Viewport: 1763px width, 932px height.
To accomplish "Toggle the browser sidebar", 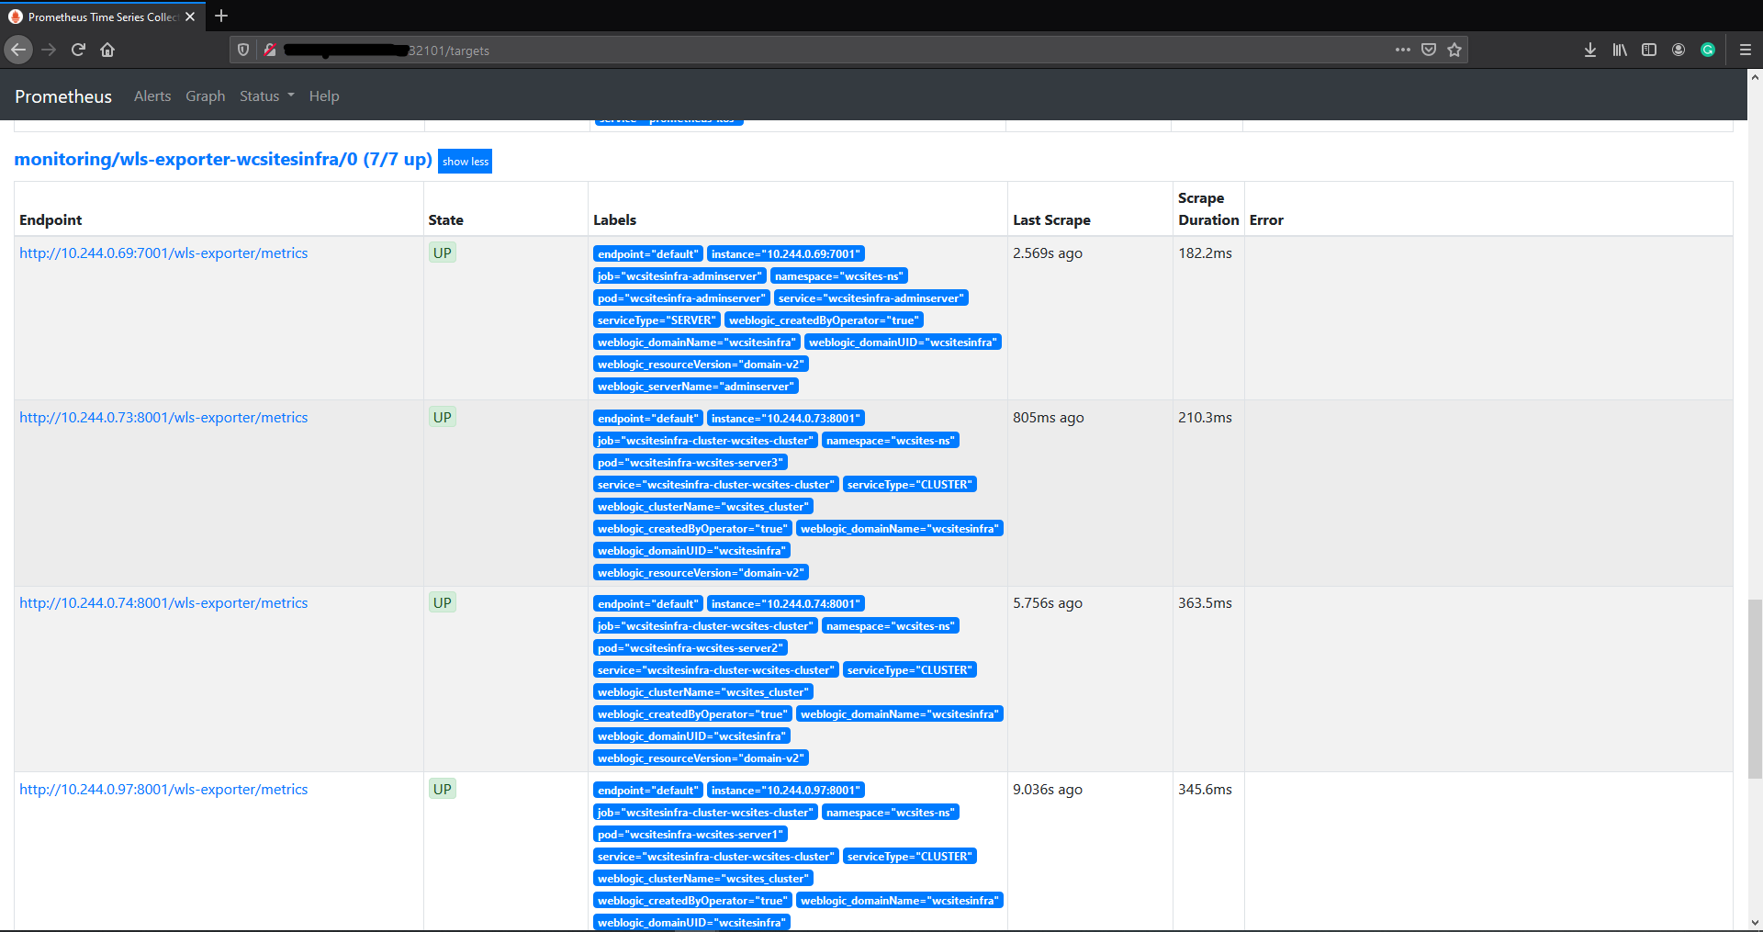I will pyautogui.click(x=1649, y=50).
